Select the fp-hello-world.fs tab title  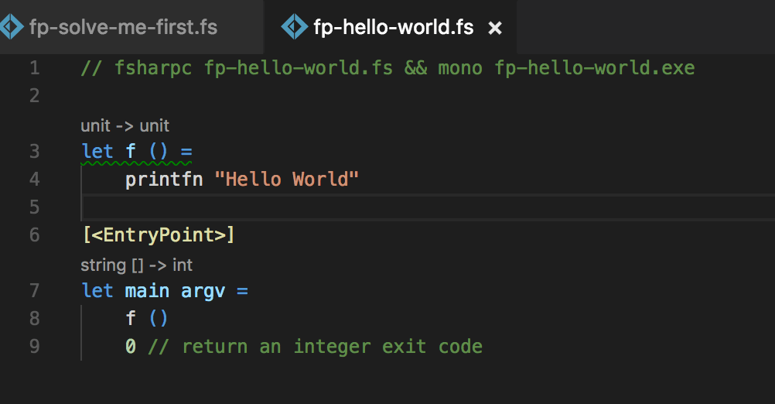pyautogui.click(x=393, y=28)
